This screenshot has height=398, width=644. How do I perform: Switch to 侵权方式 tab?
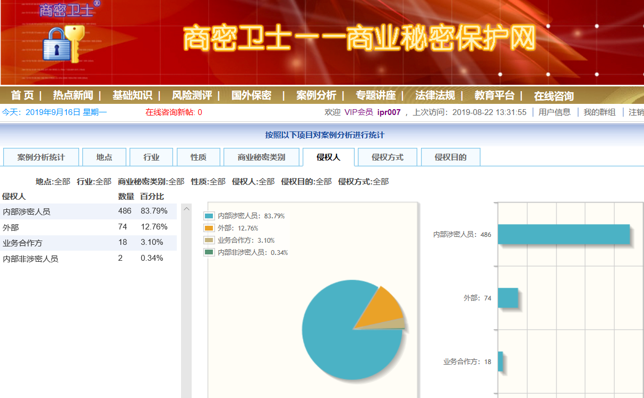point(388,157)
